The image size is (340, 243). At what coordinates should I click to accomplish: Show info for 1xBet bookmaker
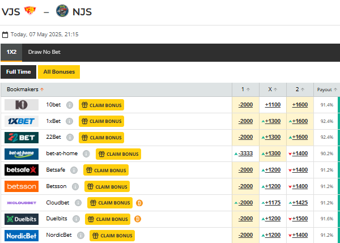pos(69,121)
